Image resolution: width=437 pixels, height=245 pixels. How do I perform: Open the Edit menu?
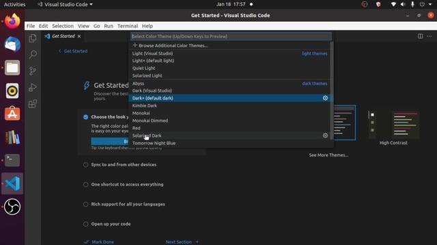[43, 26]
